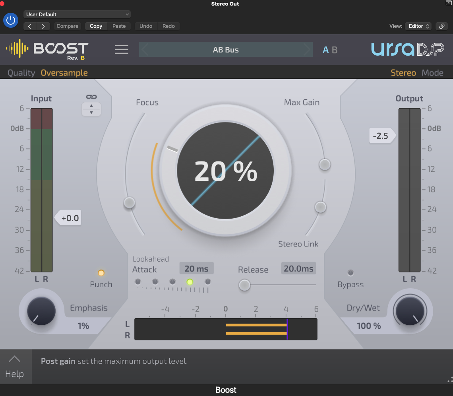Click the Compare button

pos(67,26)
